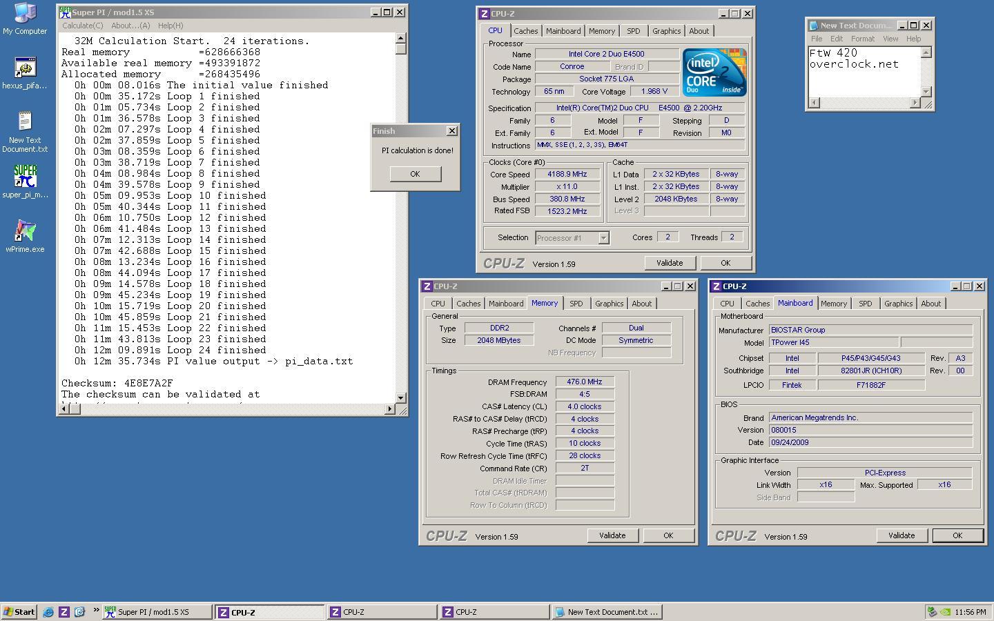Click Validate in Mainboard CPU-Z window

tap(902, 535)
